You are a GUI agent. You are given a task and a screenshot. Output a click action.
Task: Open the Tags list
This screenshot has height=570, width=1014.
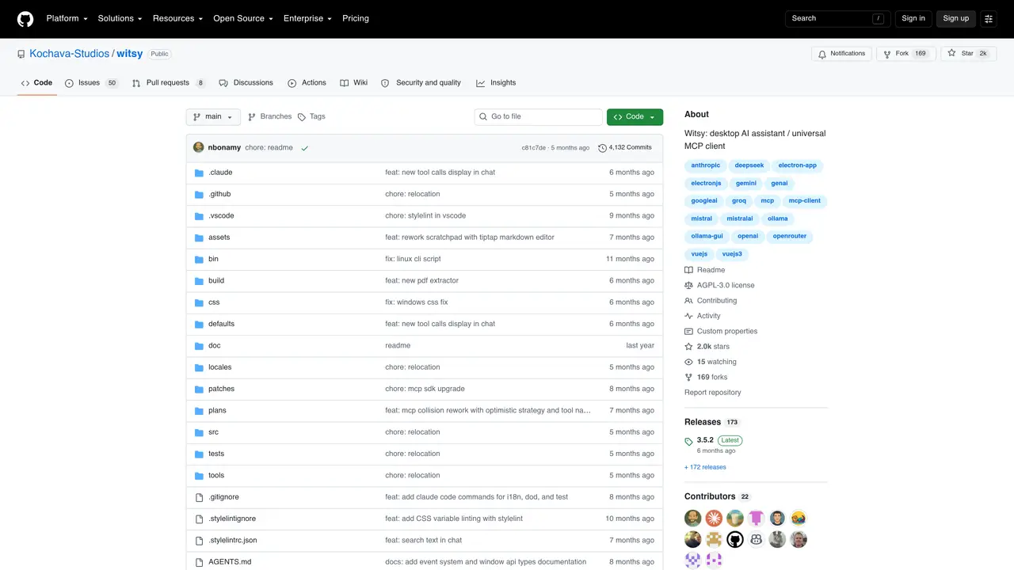click(311, 116)
